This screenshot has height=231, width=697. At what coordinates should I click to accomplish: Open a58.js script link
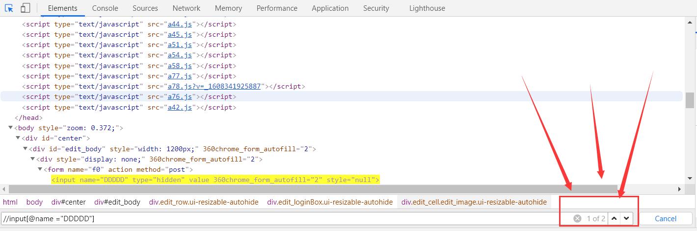180,66
